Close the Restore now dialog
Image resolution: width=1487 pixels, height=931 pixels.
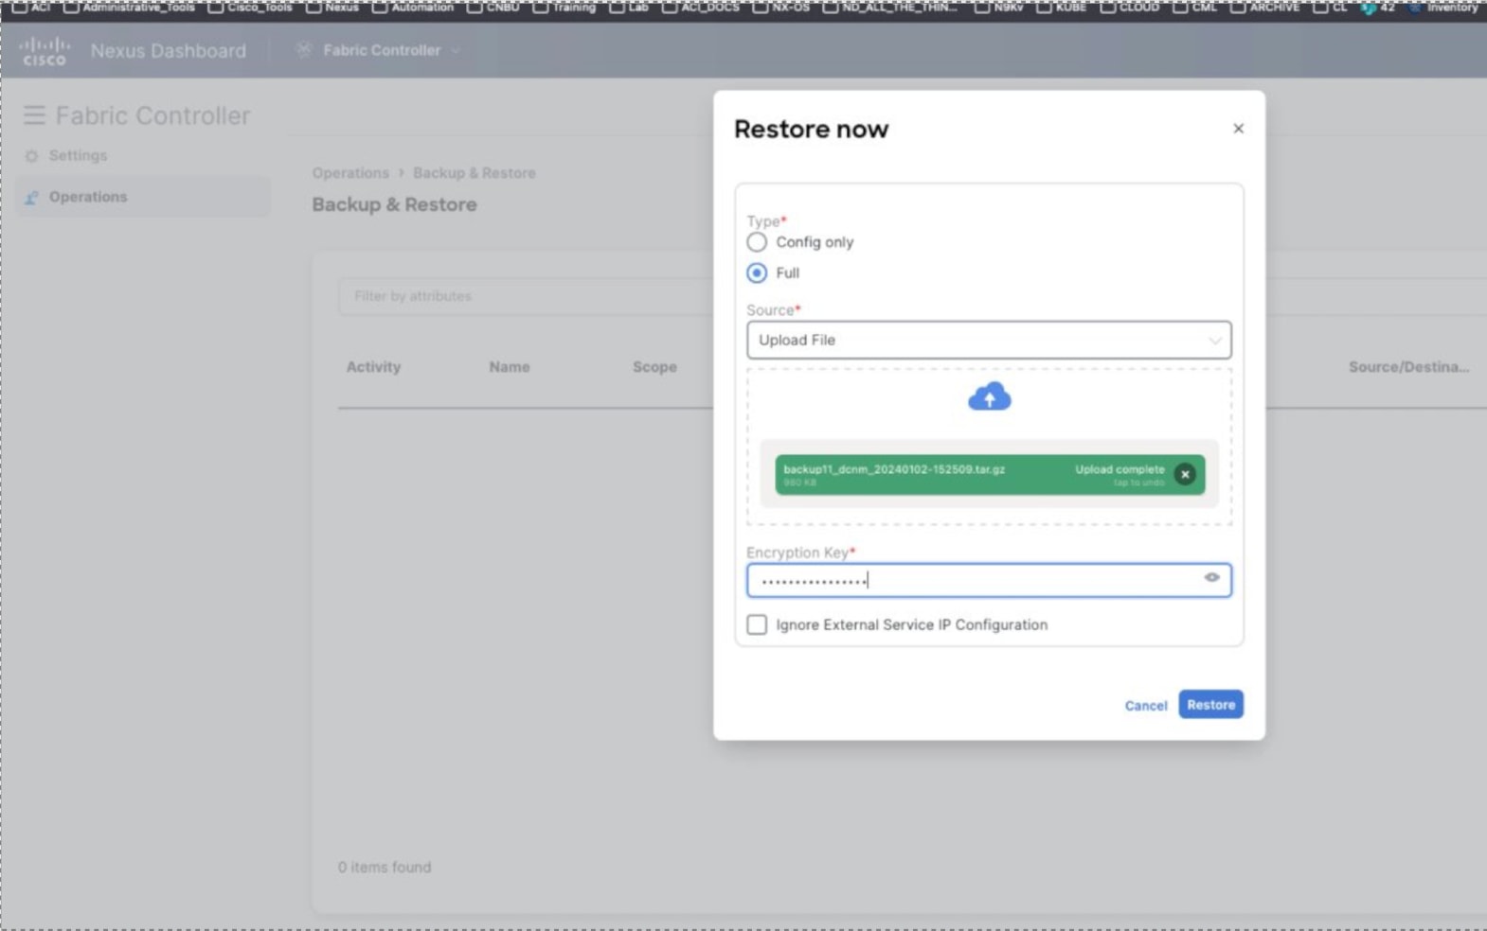[1238, 129]
